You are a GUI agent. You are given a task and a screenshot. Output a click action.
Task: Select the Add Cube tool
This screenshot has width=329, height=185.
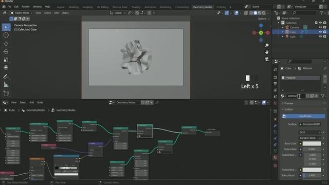tap(6, 94)
